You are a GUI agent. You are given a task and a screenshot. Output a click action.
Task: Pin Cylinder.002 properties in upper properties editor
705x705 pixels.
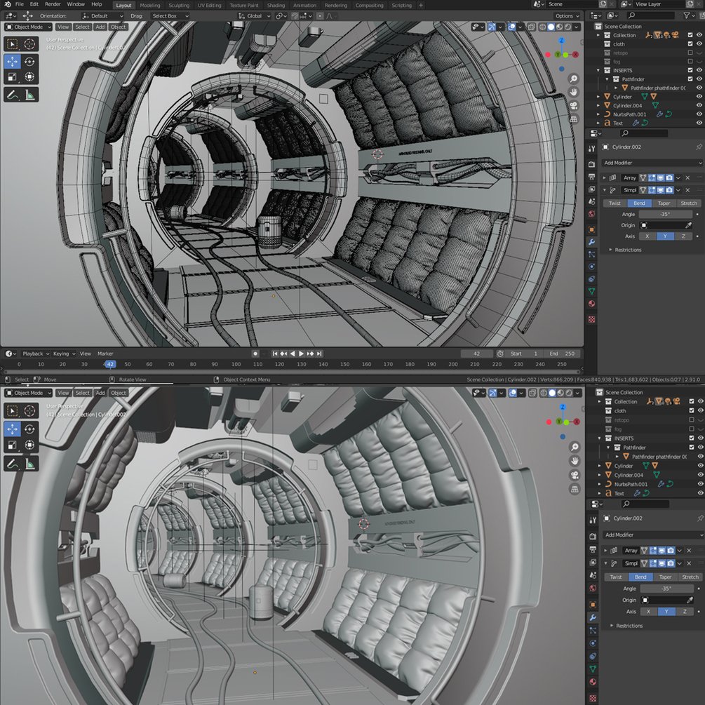[x=699, y=147]
